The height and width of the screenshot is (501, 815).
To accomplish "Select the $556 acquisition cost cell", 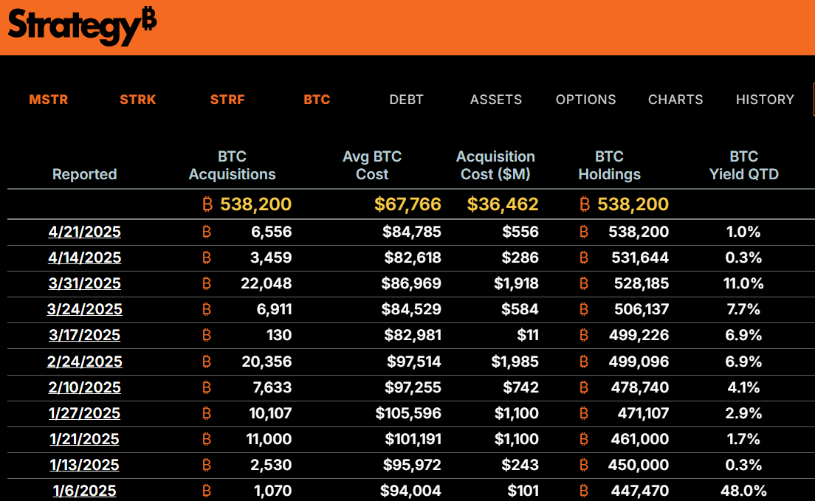I will click(x=520, y=232).
